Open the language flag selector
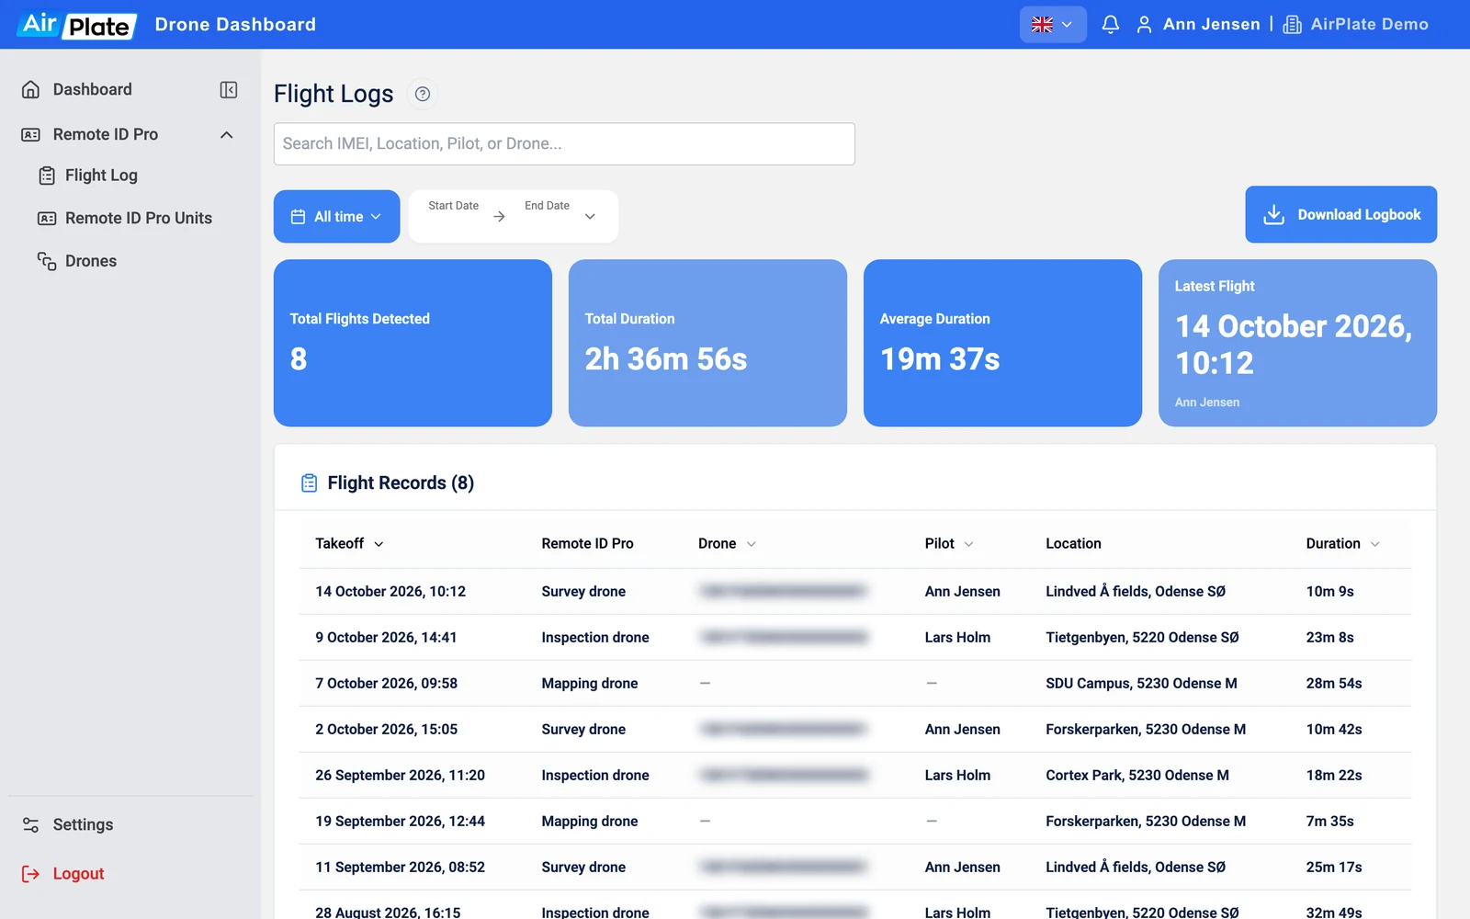The image size is (1470, 919). point(1053,25)
